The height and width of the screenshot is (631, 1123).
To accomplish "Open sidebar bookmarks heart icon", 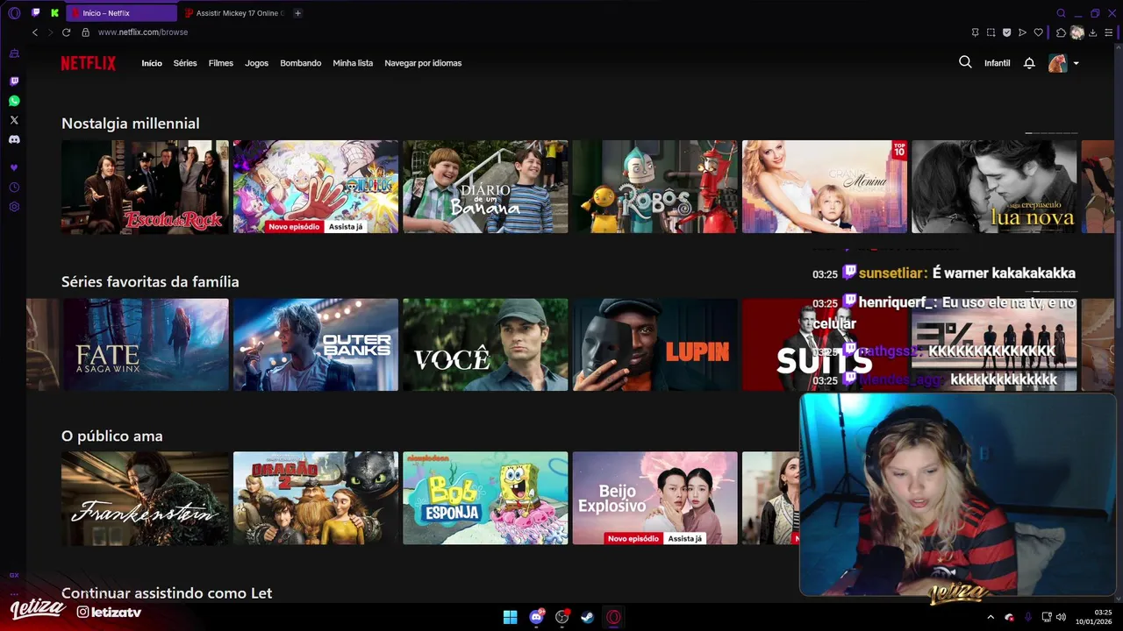I will (14, 167).
